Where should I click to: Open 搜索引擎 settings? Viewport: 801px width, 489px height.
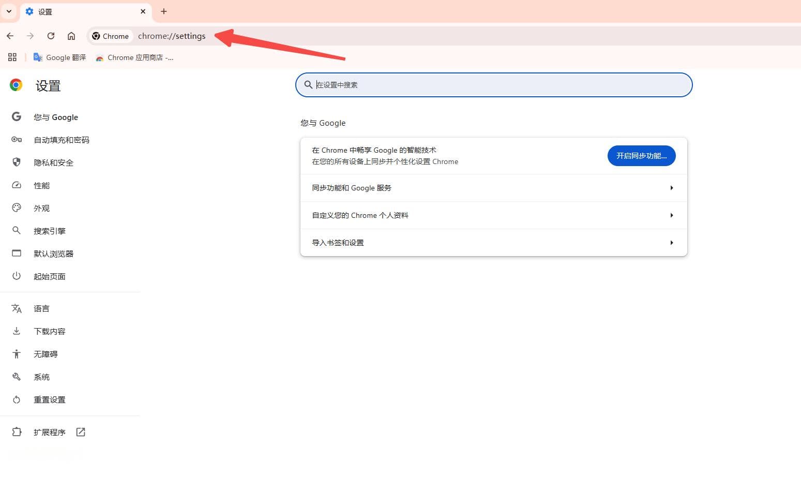(x=50, y=231)
